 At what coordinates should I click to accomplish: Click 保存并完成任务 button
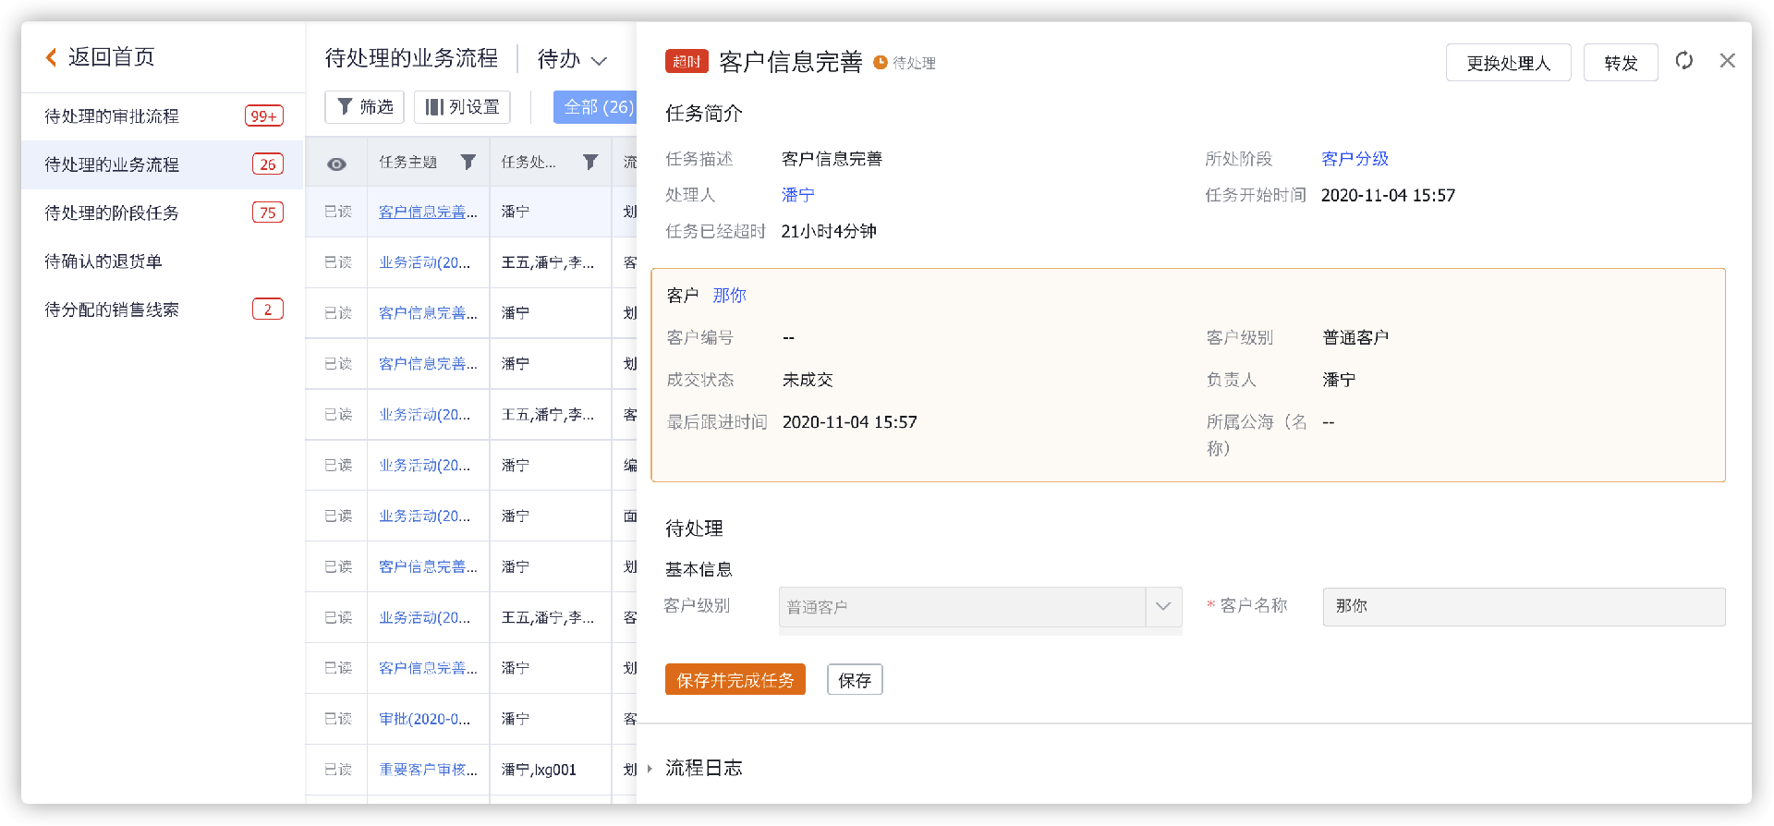pyautogui.click(x=735, y=680)
